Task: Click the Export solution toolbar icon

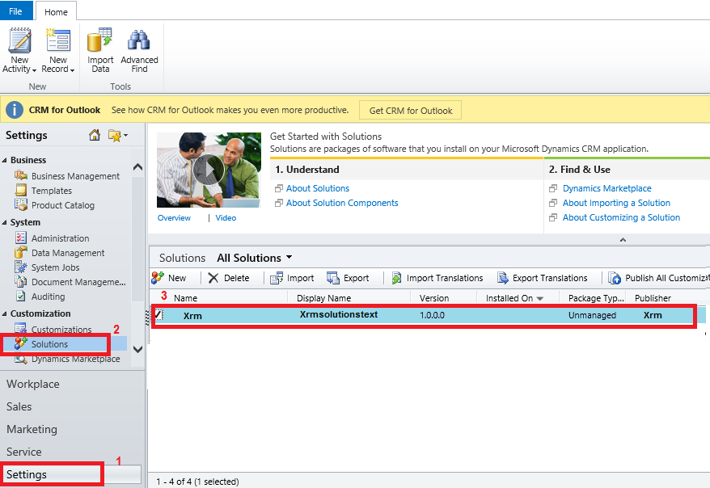Action: pos(333,278)
